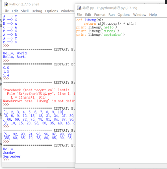Open the Shell menu
Image resolution: width=167 pixels, height=169 pixels.
point(25,11)
